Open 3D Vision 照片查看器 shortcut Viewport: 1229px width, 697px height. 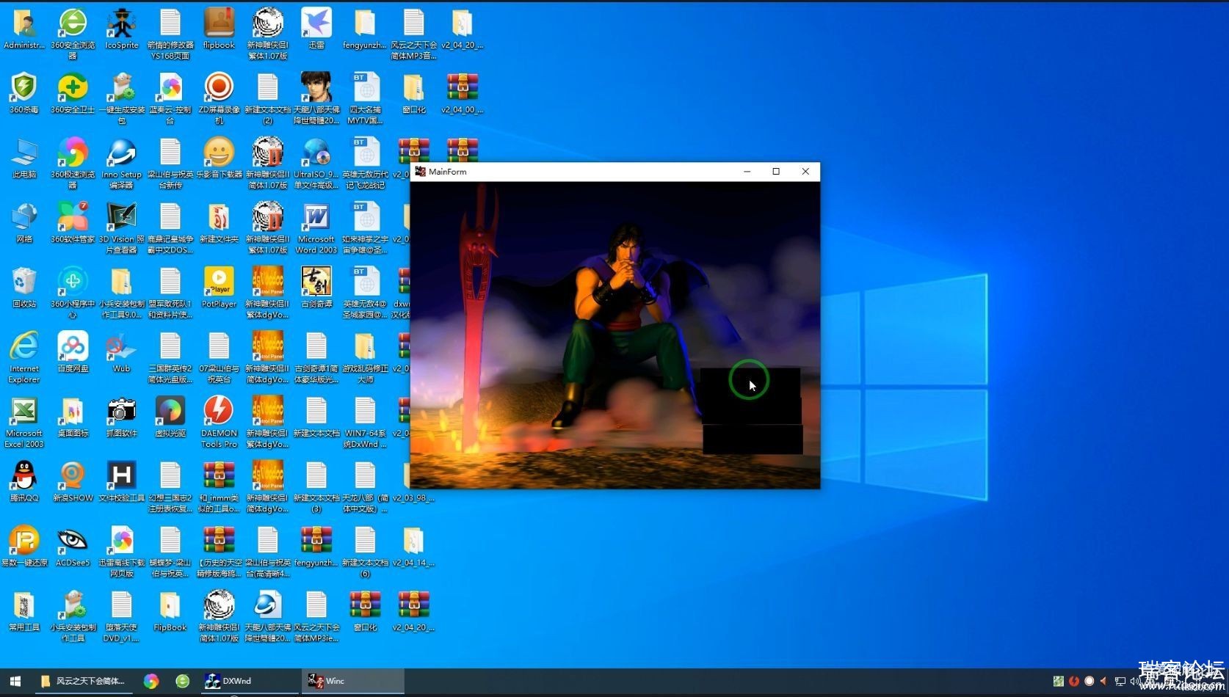[x=122, y=228]
